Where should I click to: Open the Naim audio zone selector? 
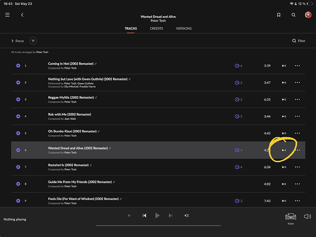pyautogui.click(x=290, y=218)
